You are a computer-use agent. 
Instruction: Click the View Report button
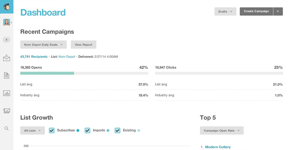(x=83, y=45)
